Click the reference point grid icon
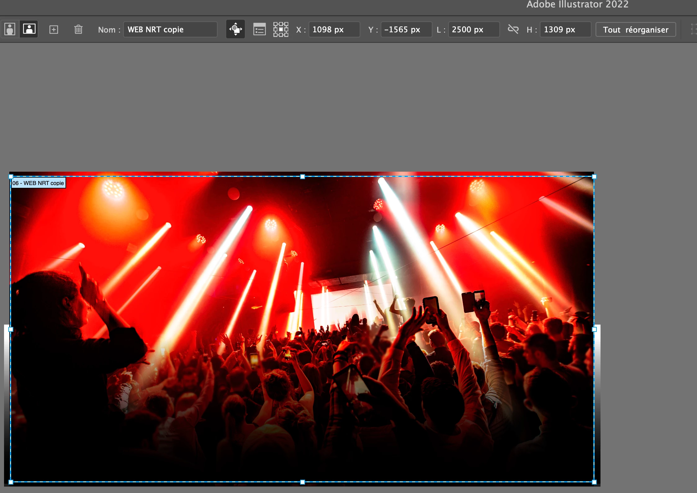The width and height of the screenshot is (697, 493). (x=281, y=29)
